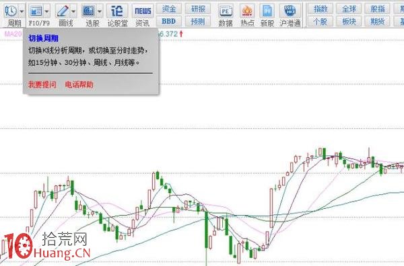
Task: Open the 沪港通 globe icon
Action: pyautogui.click(x=290, y=11)
